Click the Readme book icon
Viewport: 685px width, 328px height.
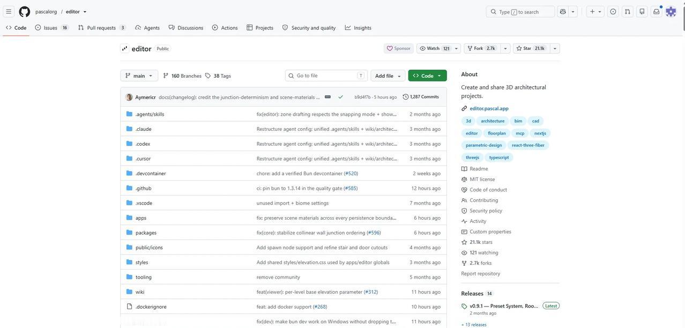point(464,169)
